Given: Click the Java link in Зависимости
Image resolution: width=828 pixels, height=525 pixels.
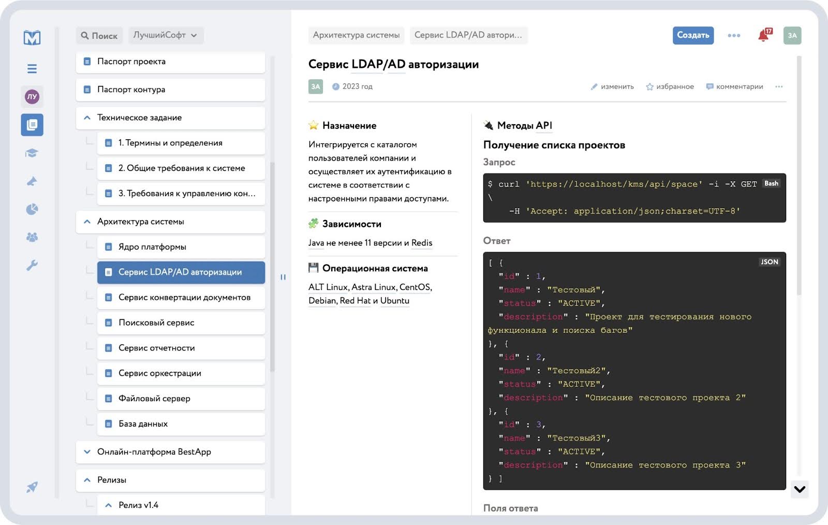Looking at the screenshot, I should tap(316, 243).
